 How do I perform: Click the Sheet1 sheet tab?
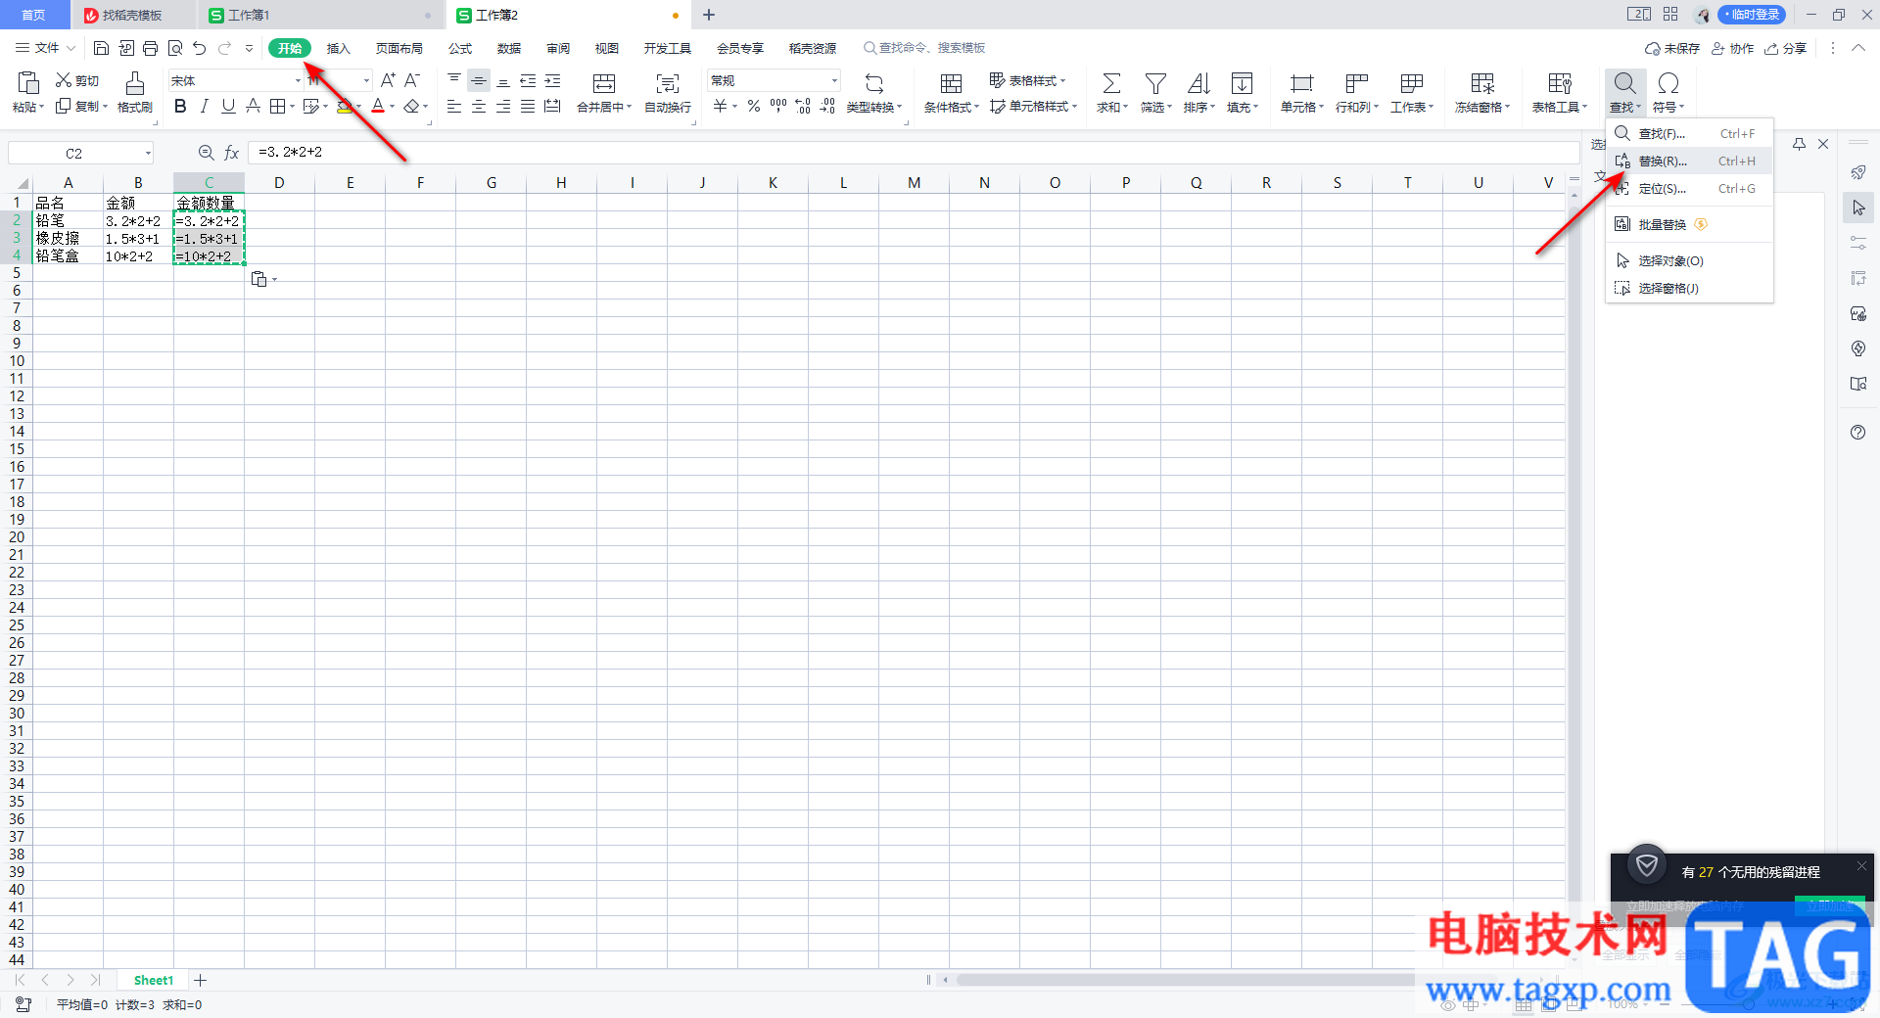click(153, 981)
